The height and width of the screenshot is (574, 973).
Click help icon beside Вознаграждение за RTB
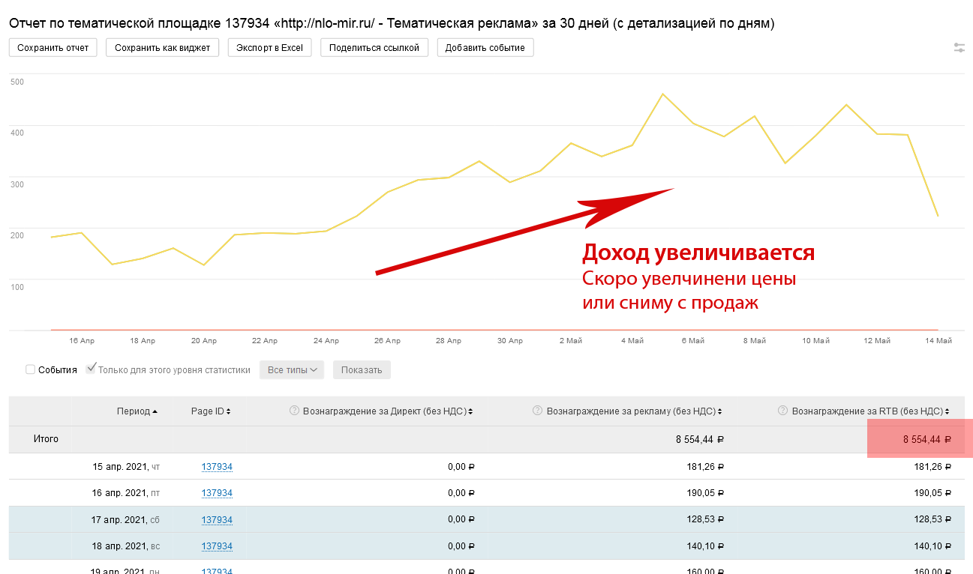click(782, 411)
